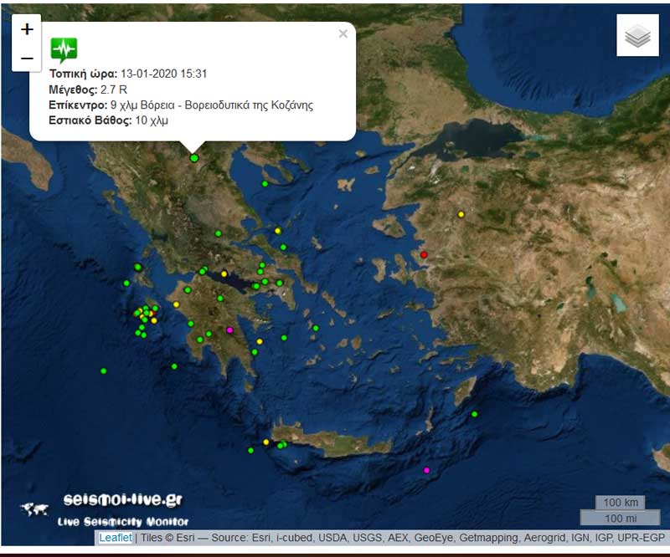Select green marker on Lefkada island

[x=137, y=267]
